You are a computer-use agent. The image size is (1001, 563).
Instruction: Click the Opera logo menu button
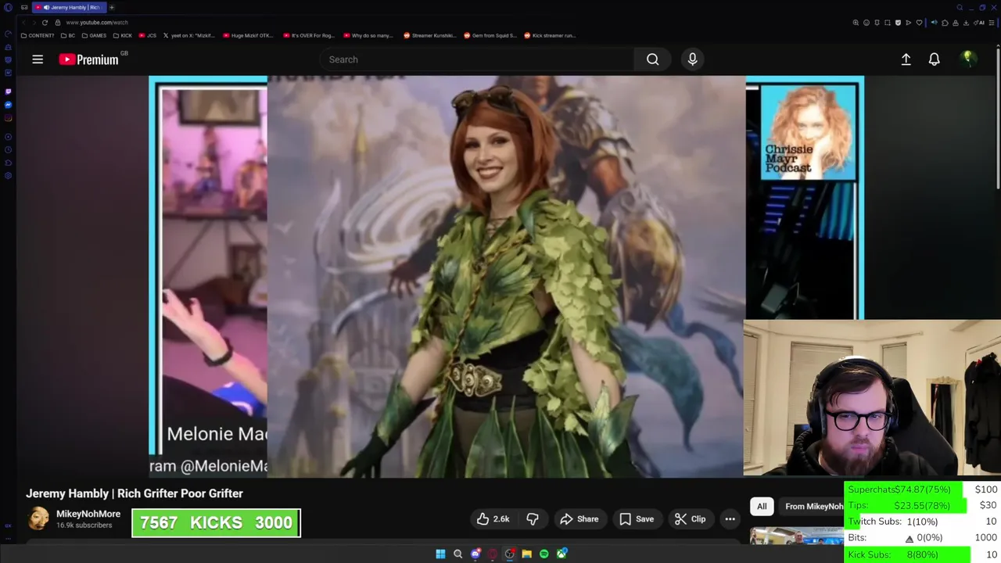click(x=9, y=7)
